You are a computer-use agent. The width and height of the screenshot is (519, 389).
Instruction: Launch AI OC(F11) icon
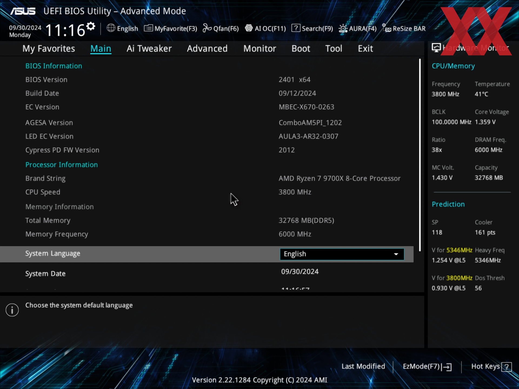click(x=249, y=28)
